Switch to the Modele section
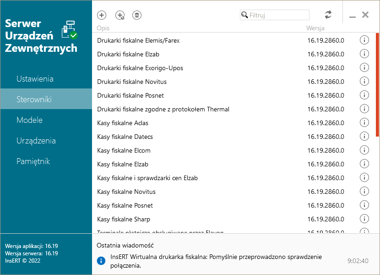Viewport: 380px width, 275px height. [29, 120]
